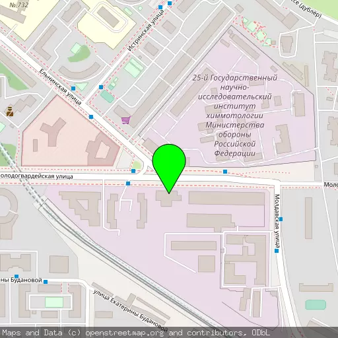Select the small green park at street corner

click(137, 165)
